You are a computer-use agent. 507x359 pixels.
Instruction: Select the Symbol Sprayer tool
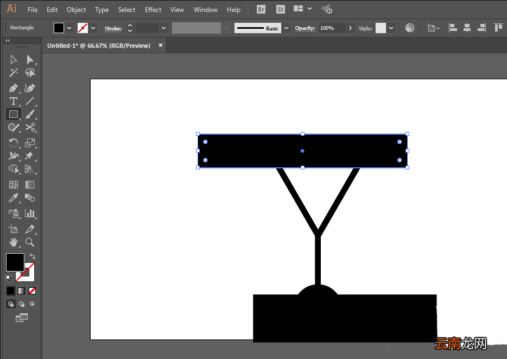point(14,213)
